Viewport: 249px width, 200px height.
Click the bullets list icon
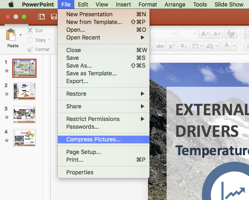tap(247, 34)
